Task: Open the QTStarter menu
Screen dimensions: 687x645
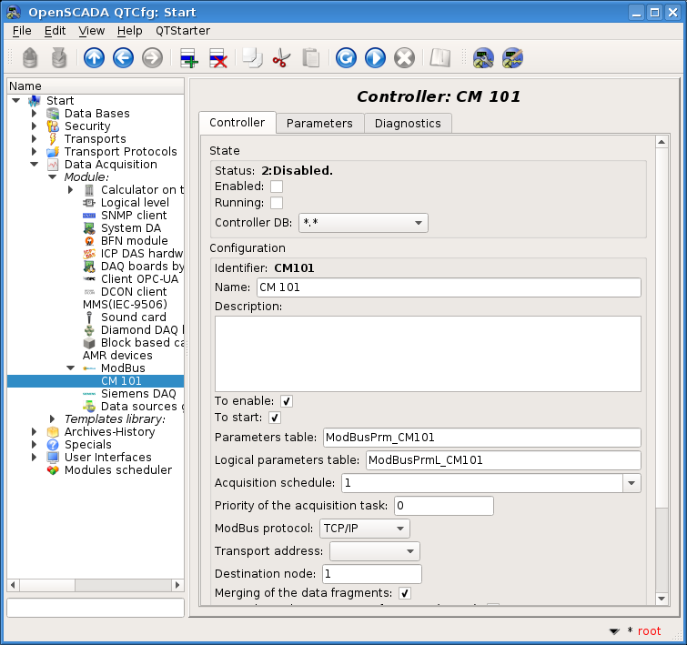Action: tap(183, 31)
